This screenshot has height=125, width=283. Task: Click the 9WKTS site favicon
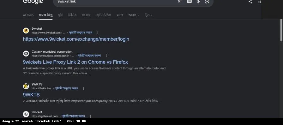26,86
